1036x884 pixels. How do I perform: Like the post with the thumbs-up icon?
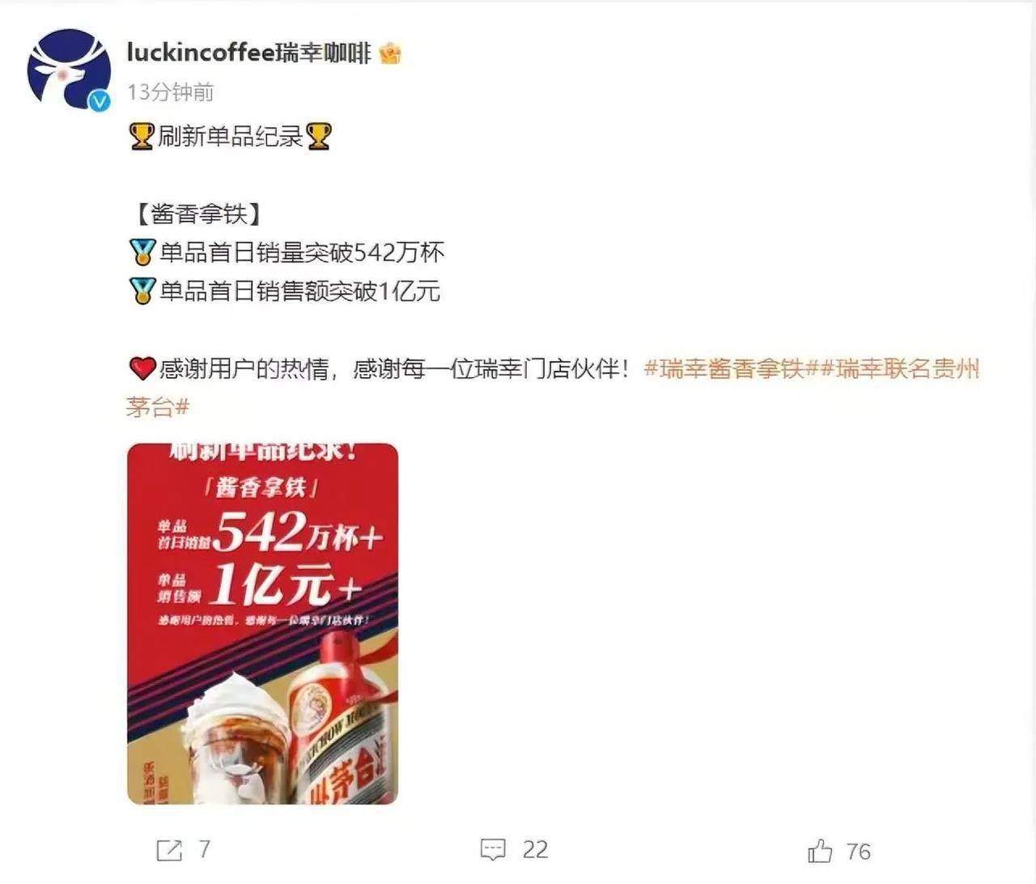820,851
